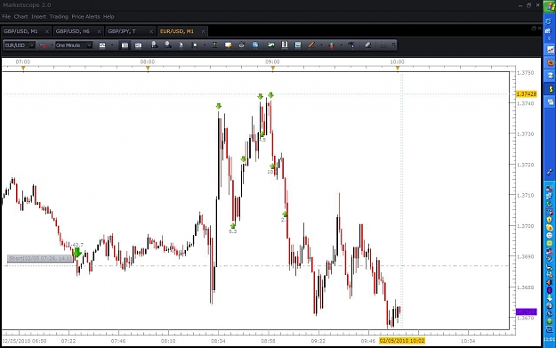556x348 pixels.
Task: Click the red and green figure icon
Action: (332, 45)
